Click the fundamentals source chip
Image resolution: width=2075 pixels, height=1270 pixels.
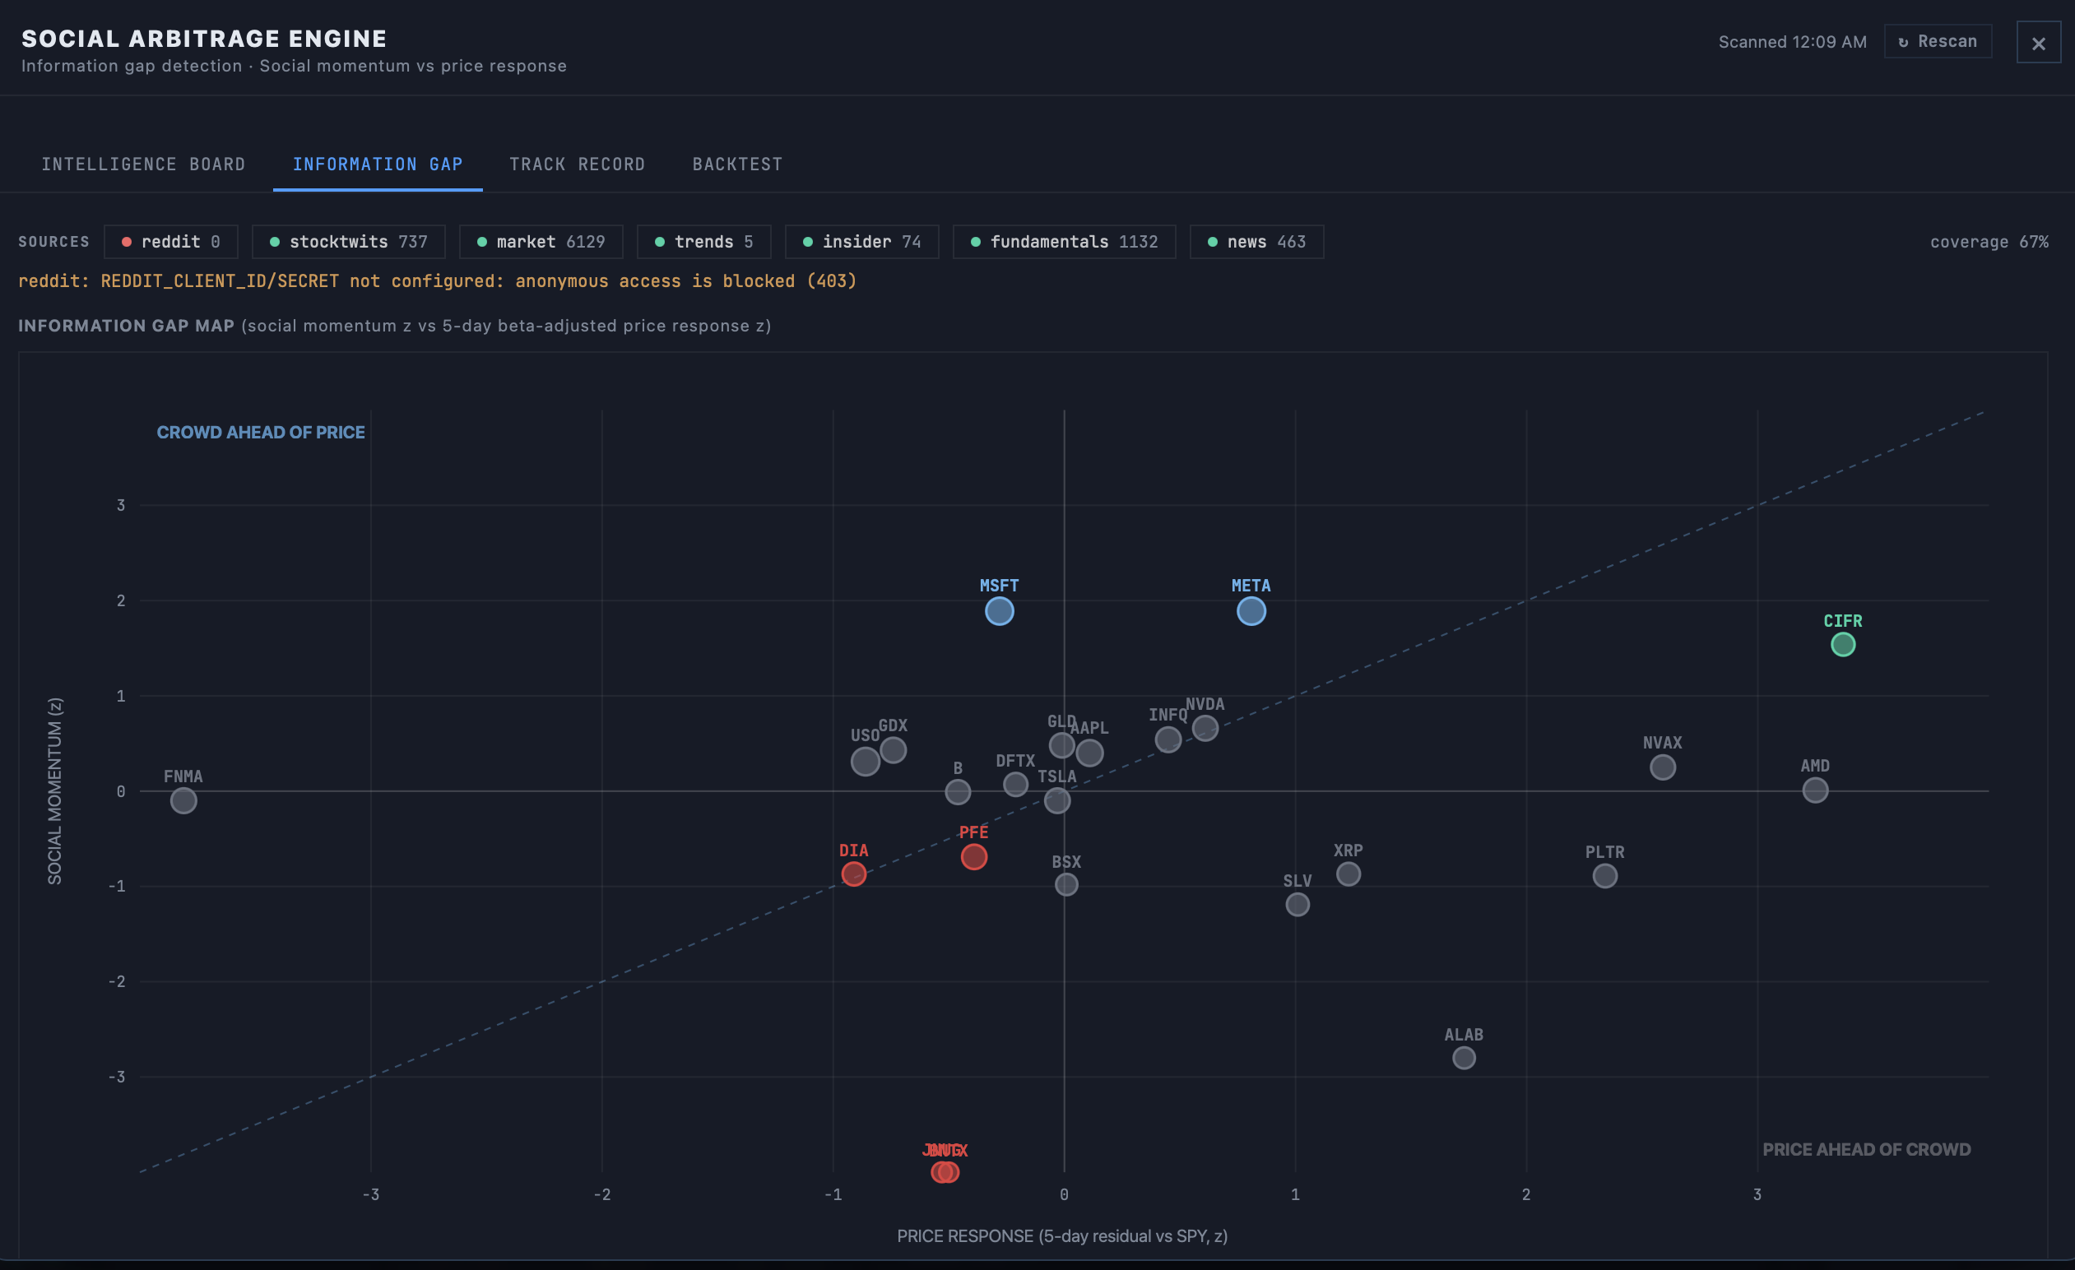pos(1064,242)
